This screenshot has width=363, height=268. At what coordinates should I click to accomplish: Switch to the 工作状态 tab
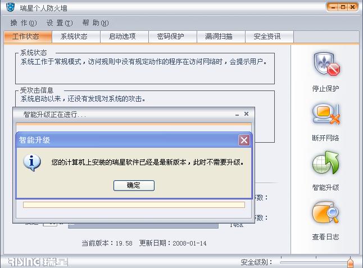point(28,37)
